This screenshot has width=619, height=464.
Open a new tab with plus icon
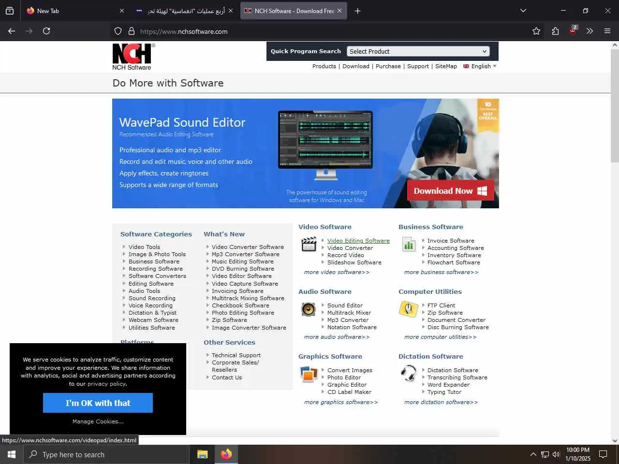358,11
